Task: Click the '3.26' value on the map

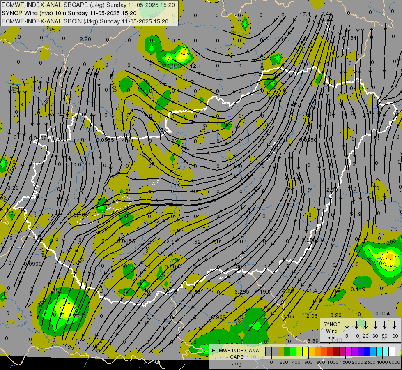Action: tap(336, 315)
